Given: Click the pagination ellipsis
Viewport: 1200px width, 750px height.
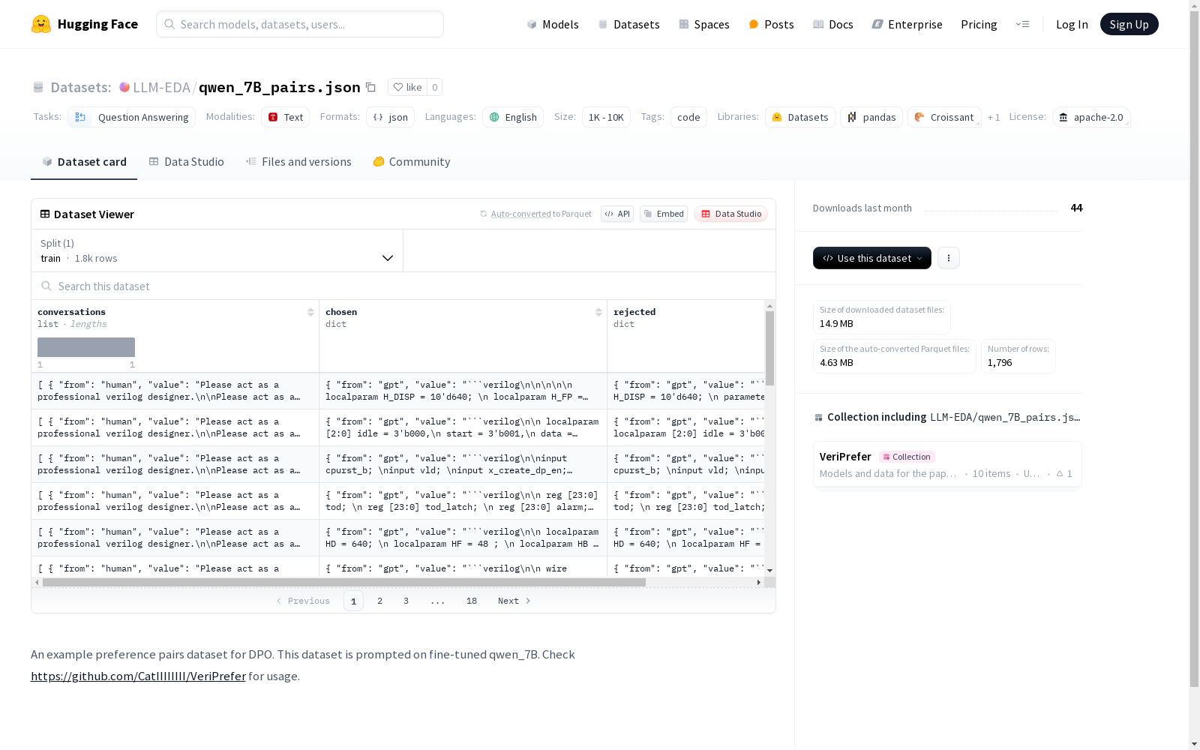Looking at the screenshot, I should 438,601.
